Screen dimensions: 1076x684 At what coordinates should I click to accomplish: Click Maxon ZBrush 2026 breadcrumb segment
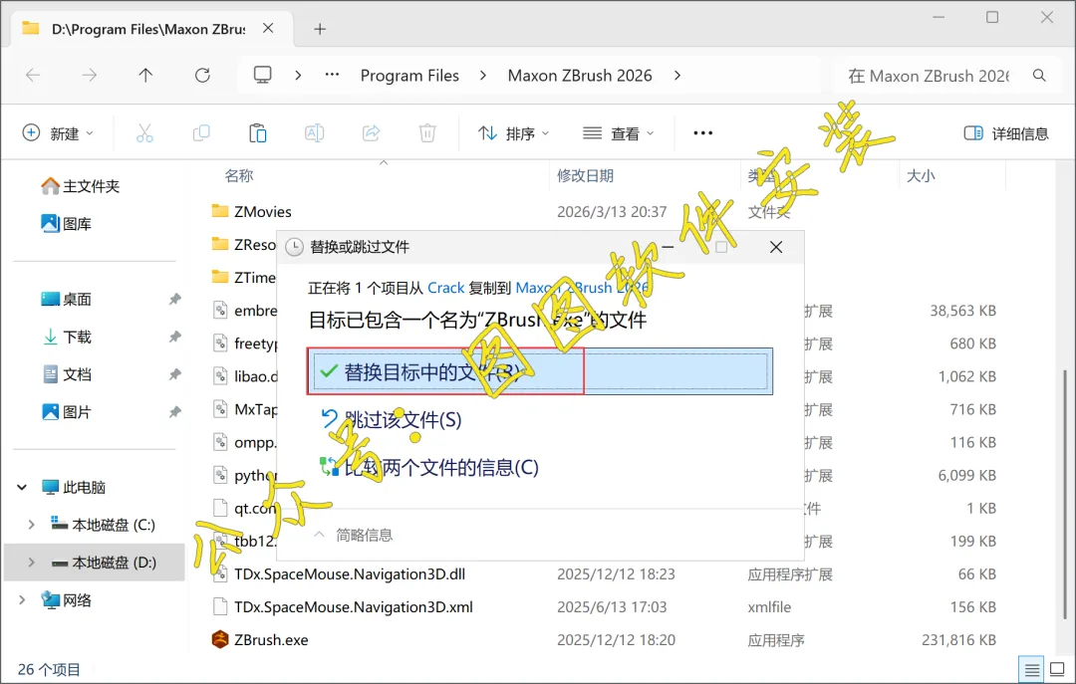pos(580,76)
